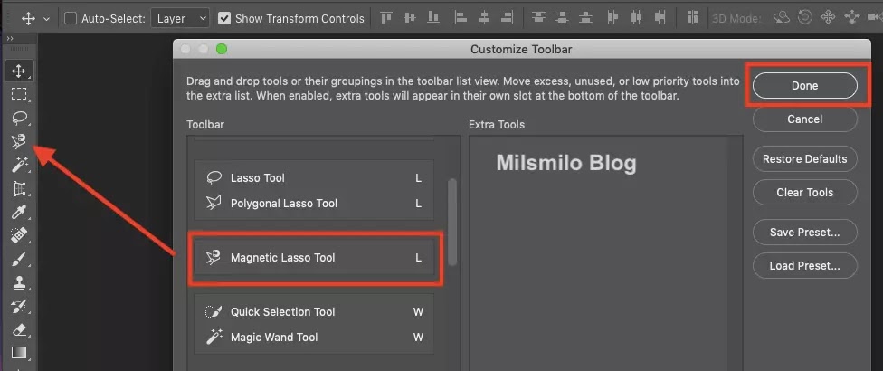Click the 3D Roll camera icon
Screen dimensions: 883x371
[804, 18]
